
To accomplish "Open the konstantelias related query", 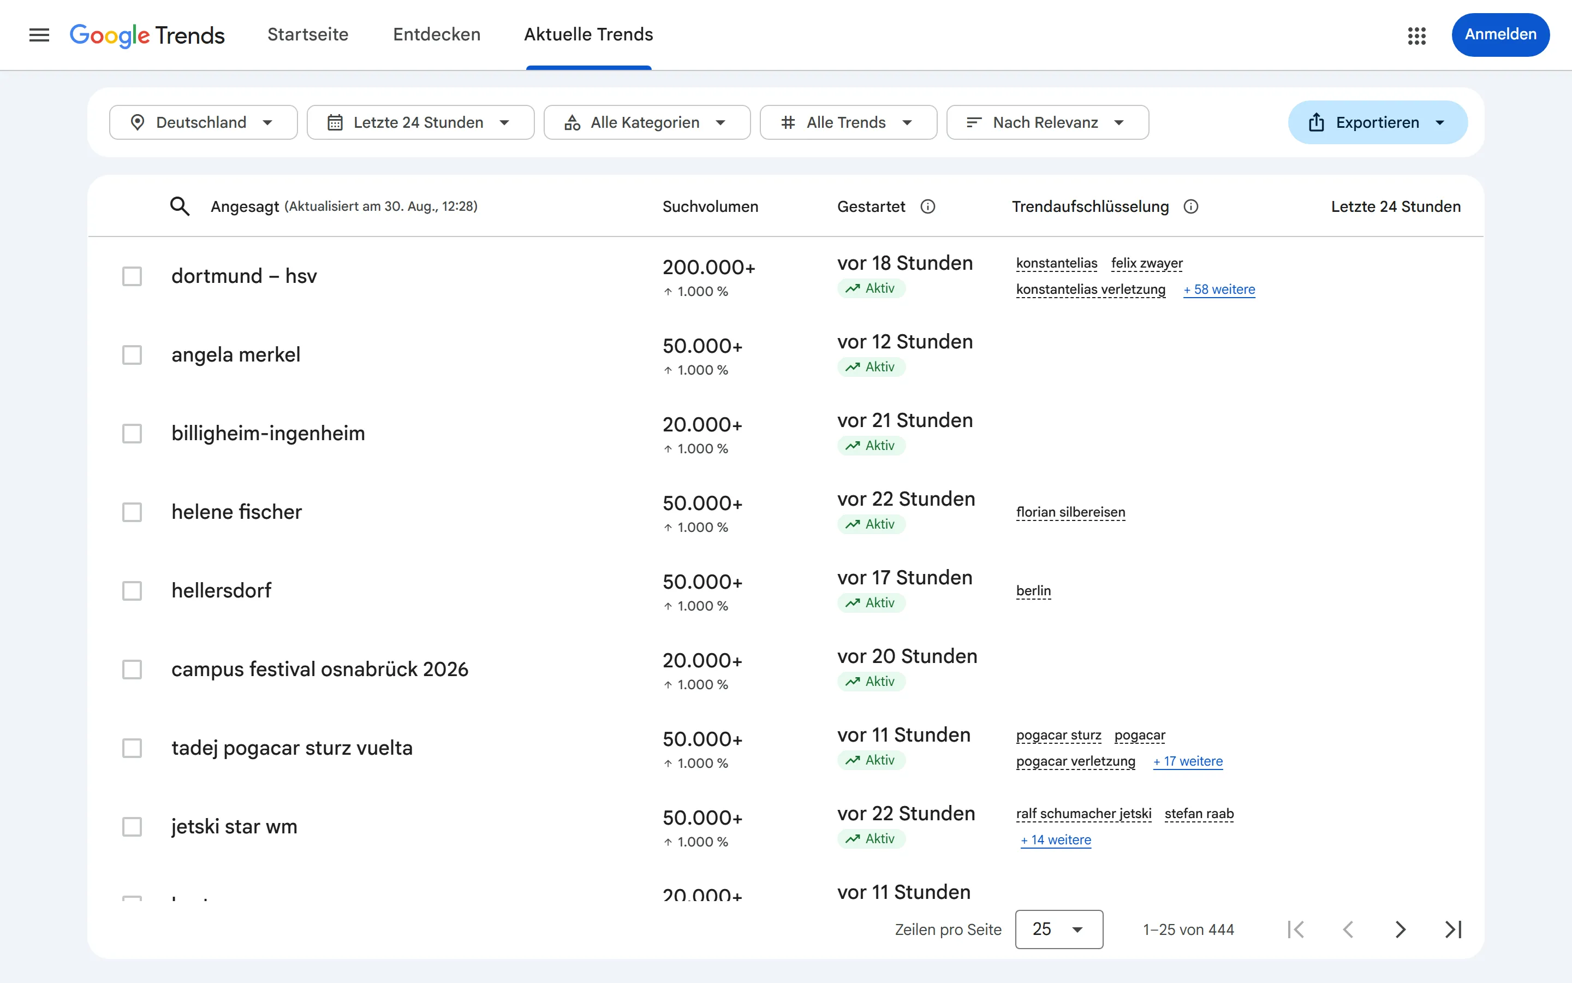I will (x=1057, y=263).
